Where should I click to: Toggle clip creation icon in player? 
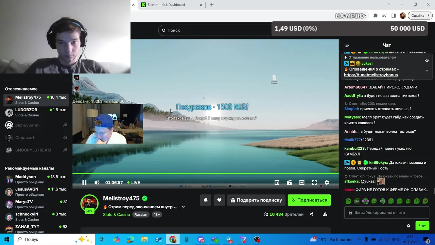(x=289, y=182)
